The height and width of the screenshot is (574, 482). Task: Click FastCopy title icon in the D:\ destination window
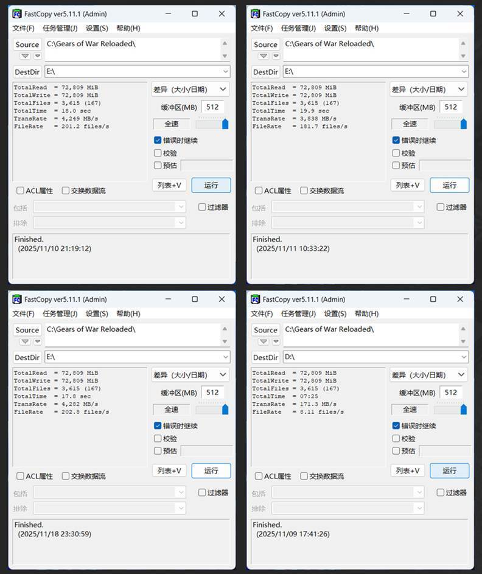pos(255,299)
